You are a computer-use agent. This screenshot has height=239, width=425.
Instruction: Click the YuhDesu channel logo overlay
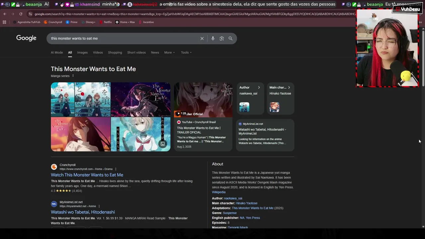coord(408,9)
